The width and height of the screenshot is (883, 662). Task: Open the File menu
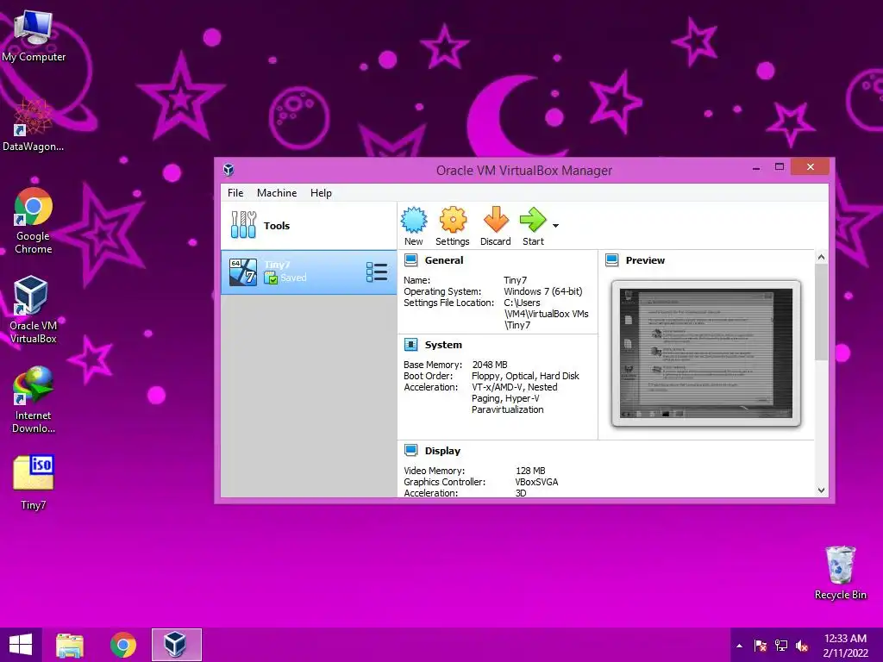235,192
